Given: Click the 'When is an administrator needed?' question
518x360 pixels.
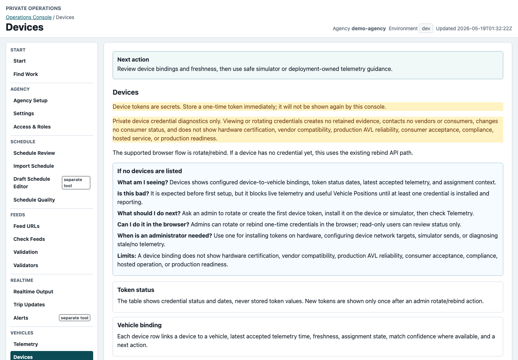Looking at the screenshot, I should 165,235.
